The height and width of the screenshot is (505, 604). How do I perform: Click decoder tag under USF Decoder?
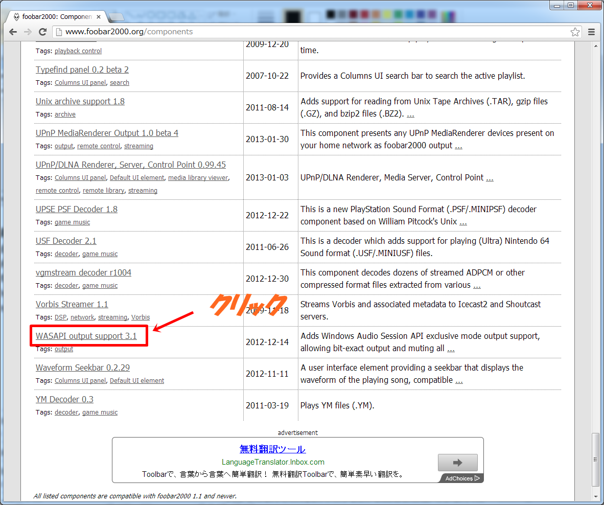tap(66, 254)
